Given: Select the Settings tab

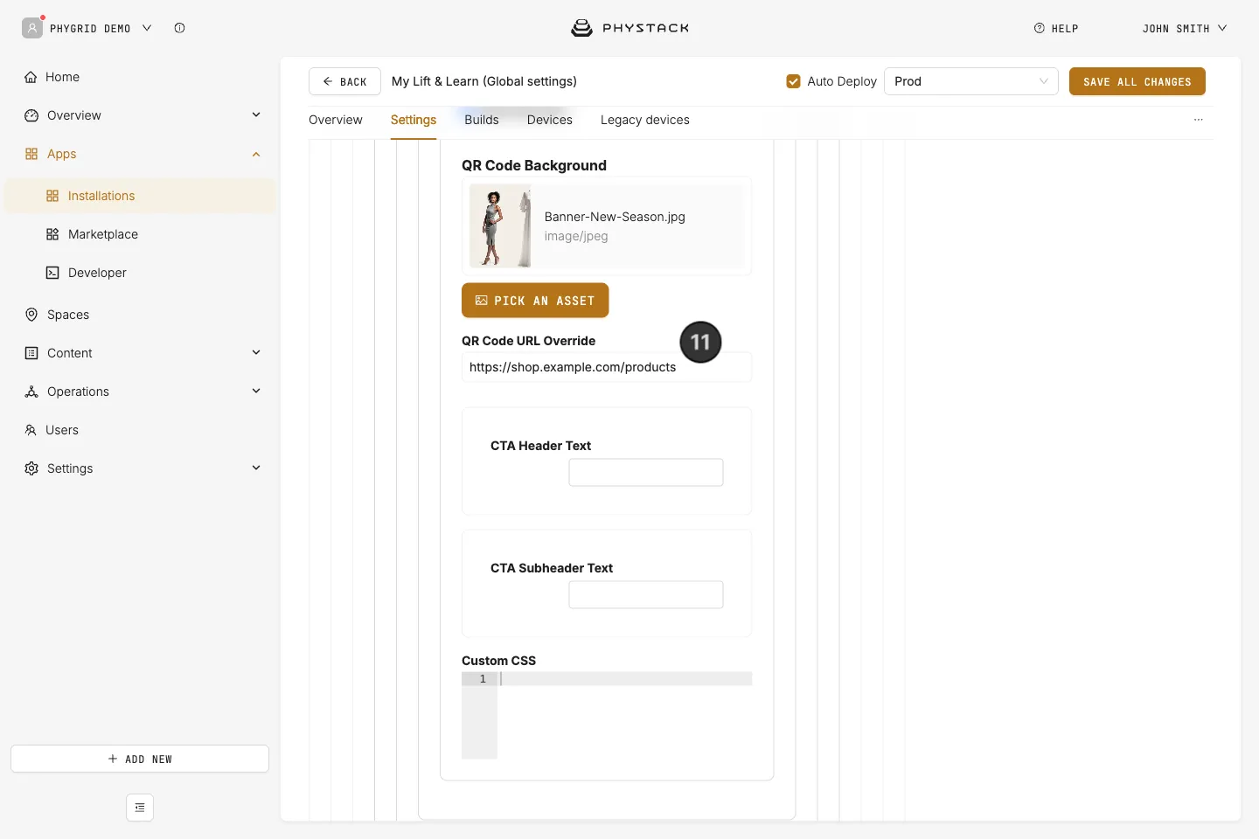Looking at the screenshot, I should point(414,120).
